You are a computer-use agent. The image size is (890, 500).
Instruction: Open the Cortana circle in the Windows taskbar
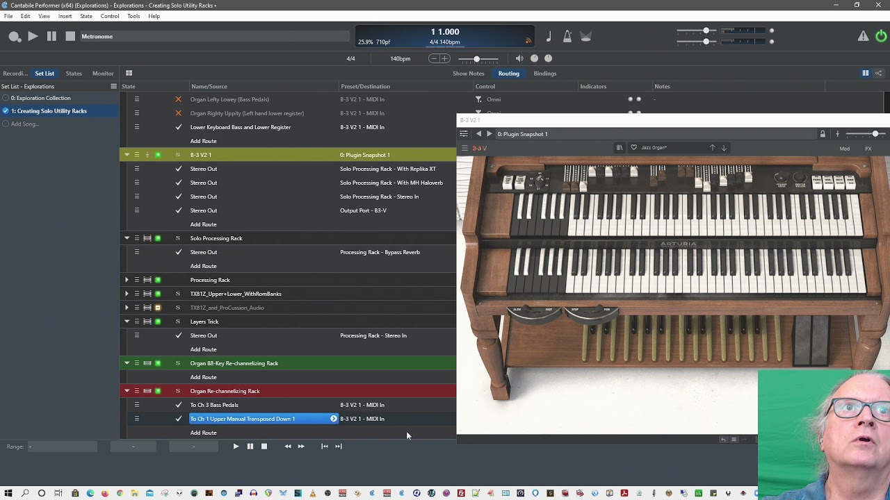coord(42,493)
